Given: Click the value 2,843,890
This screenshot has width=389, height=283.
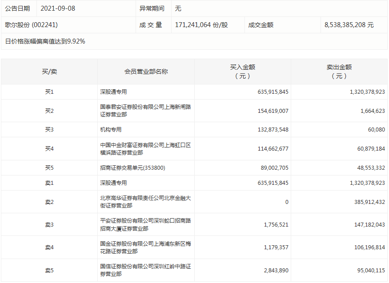Looking at the screenshot, I should coord(276,271).
